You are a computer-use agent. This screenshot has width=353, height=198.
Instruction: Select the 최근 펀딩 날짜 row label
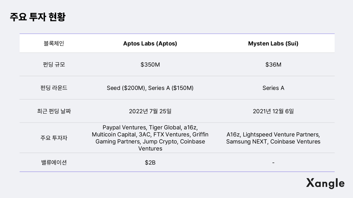point(54,111)
